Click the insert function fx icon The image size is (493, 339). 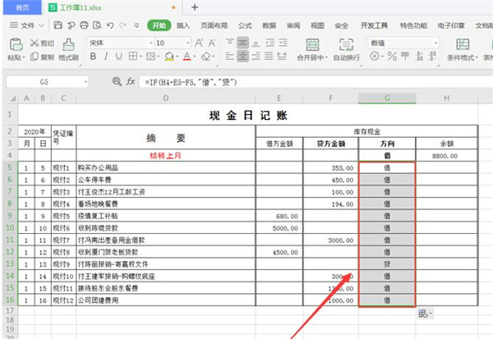click(x=130, y=82)
